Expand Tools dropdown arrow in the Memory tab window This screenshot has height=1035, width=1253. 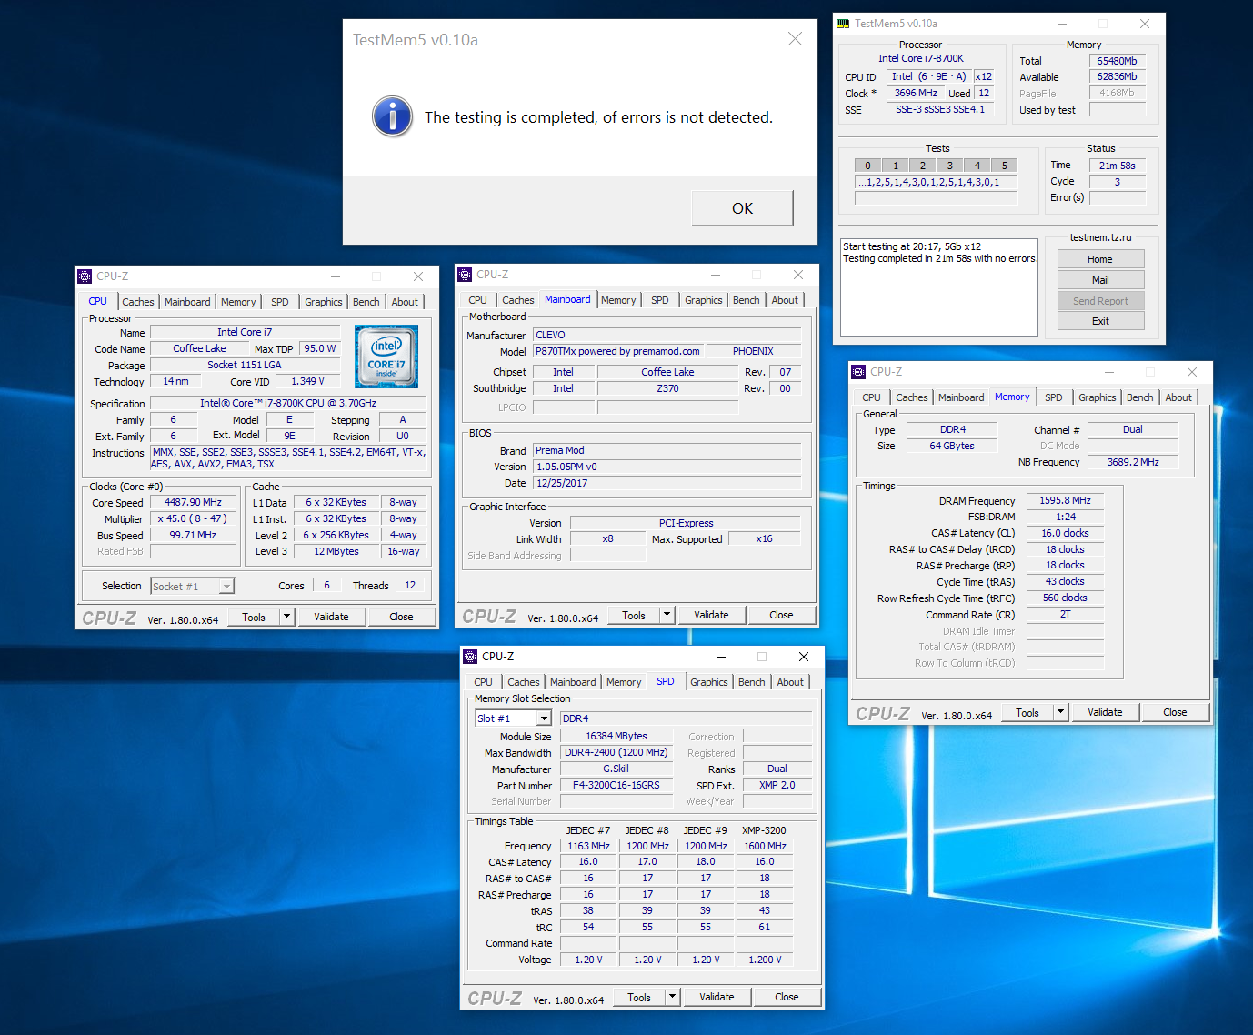pyautogui.click(x=1060, y=712)
